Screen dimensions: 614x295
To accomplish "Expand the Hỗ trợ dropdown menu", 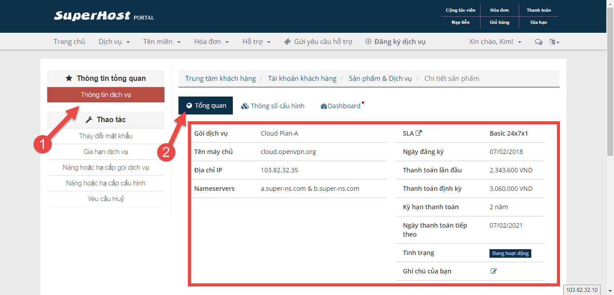I will pyautogui.click(x=256, y=42).
